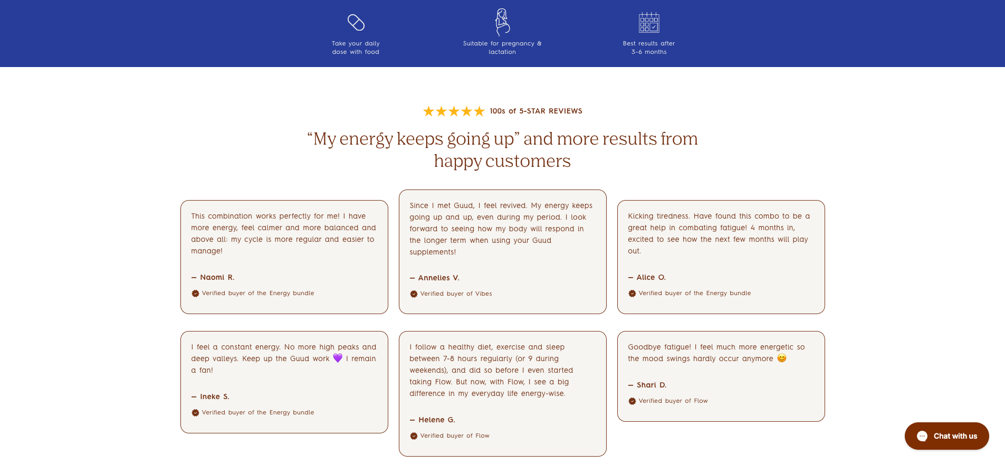Click verified badge in Naomi R. review
This screenshot has width=1005, height=464.
(195, 293)
